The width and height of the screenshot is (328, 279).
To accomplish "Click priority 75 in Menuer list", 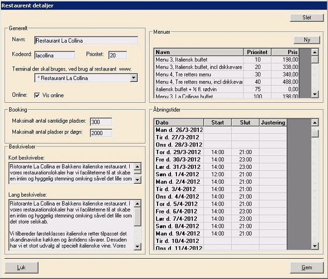I will point(258,89).
